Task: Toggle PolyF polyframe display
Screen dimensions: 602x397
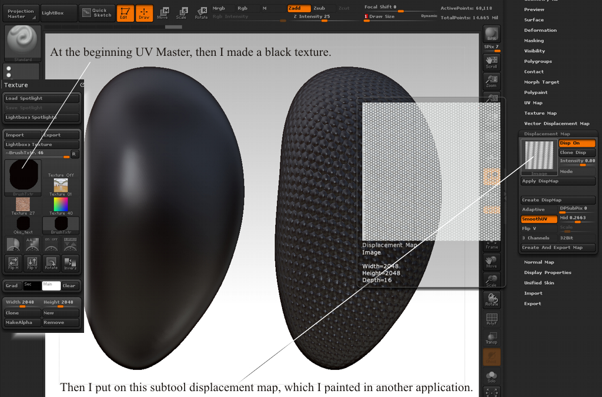Action: (491, 319)
